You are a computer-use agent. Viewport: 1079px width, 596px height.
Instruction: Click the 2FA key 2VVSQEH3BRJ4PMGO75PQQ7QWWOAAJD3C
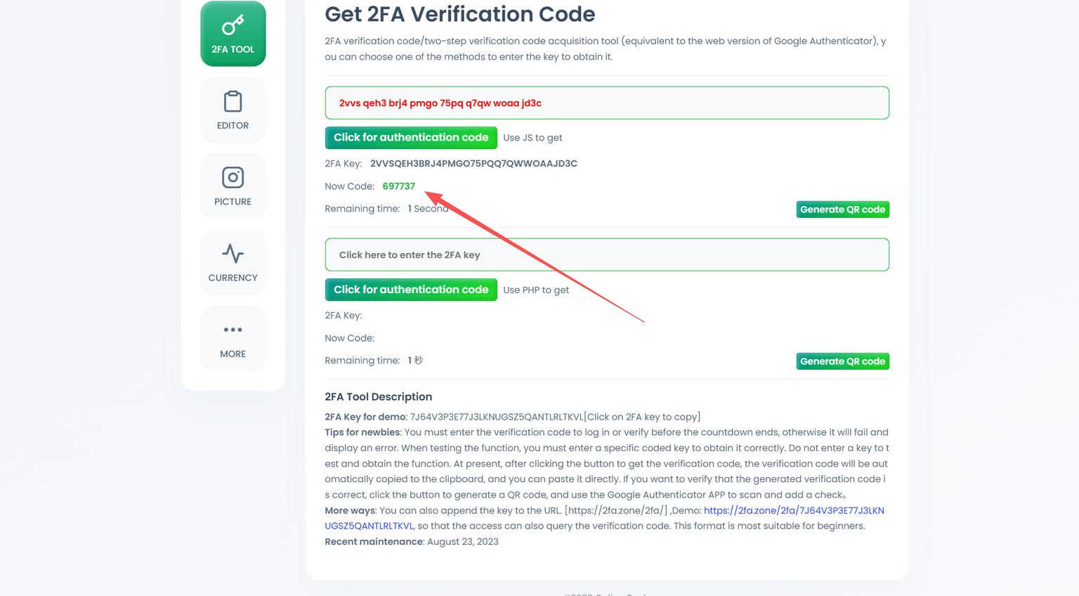473,164
